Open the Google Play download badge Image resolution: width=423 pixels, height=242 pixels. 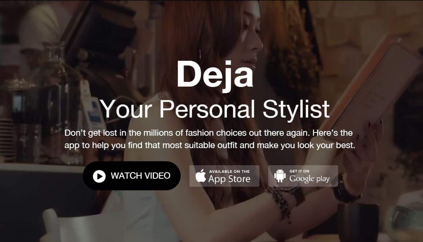coord(303,176)
